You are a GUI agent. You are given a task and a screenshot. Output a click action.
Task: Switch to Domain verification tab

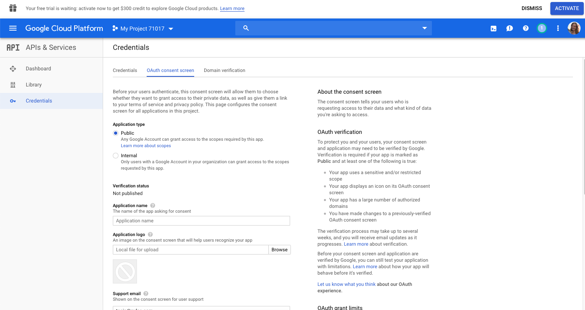[224, 70]
